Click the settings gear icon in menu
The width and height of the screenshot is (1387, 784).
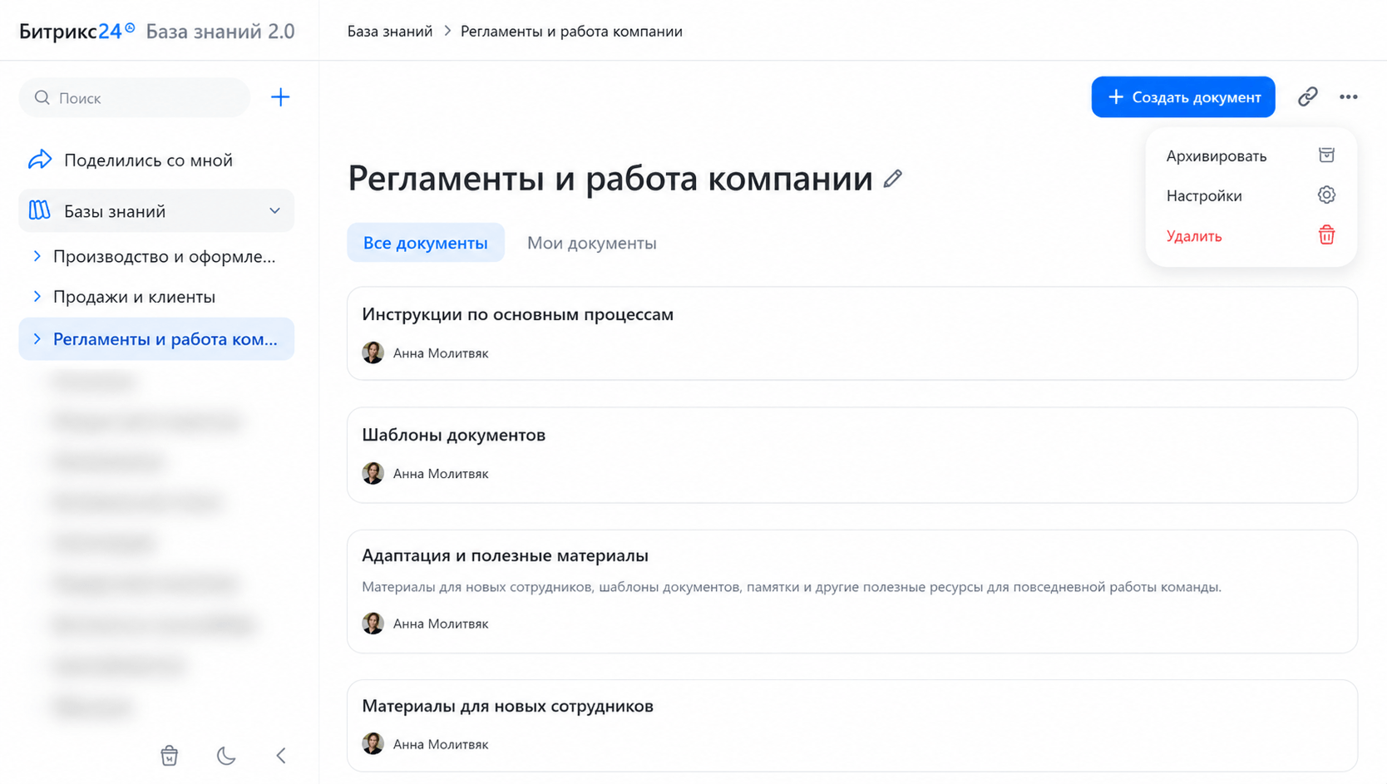click(x=1326, y=195)
